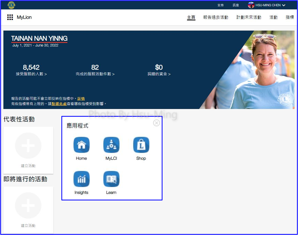Click the Lions Club logo
Viewport: 298px width, 235px height.
tap(11, 5)
